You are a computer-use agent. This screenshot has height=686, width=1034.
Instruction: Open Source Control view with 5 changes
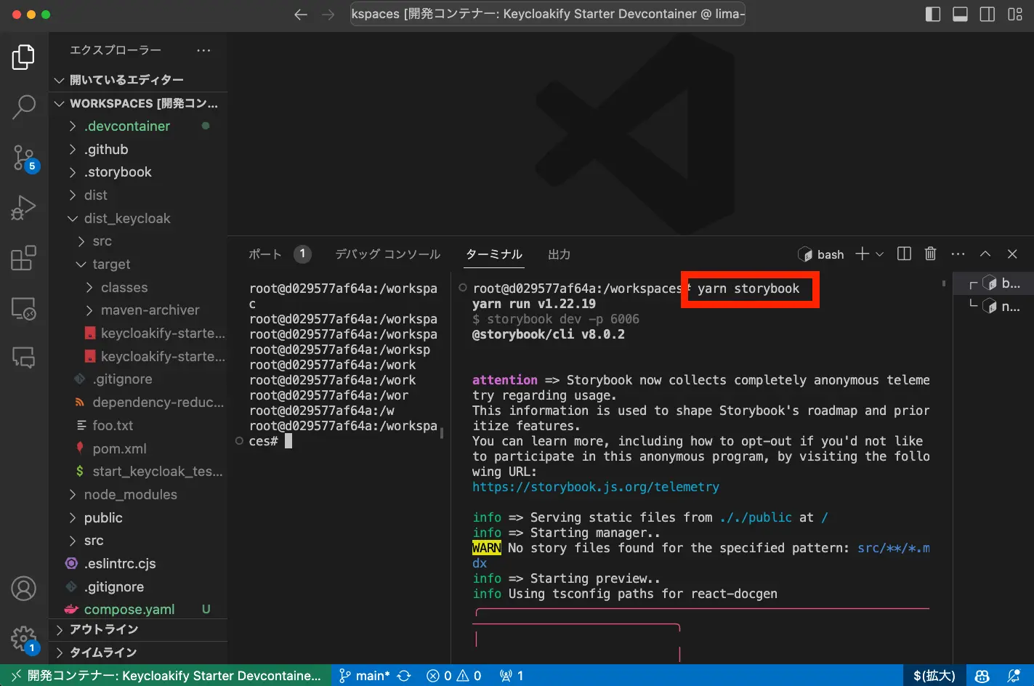point(23,157)
